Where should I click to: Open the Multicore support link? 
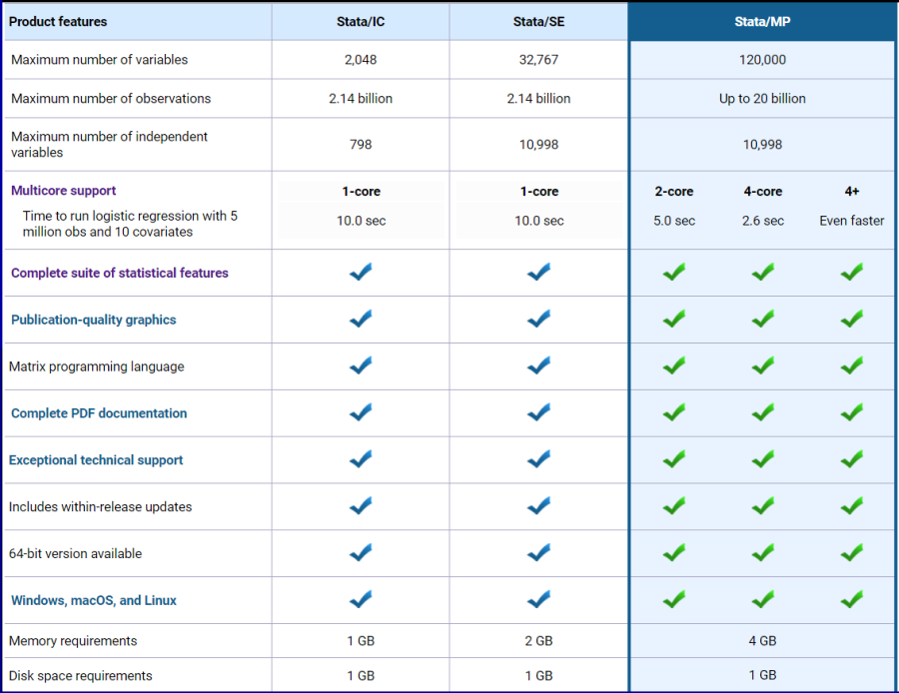point(63,191)
